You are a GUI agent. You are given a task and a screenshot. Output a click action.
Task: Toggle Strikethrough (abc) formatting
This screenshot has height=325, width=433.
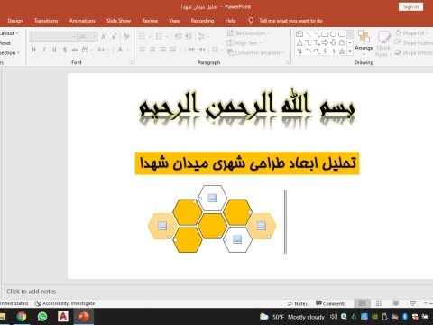click(75, 50)
